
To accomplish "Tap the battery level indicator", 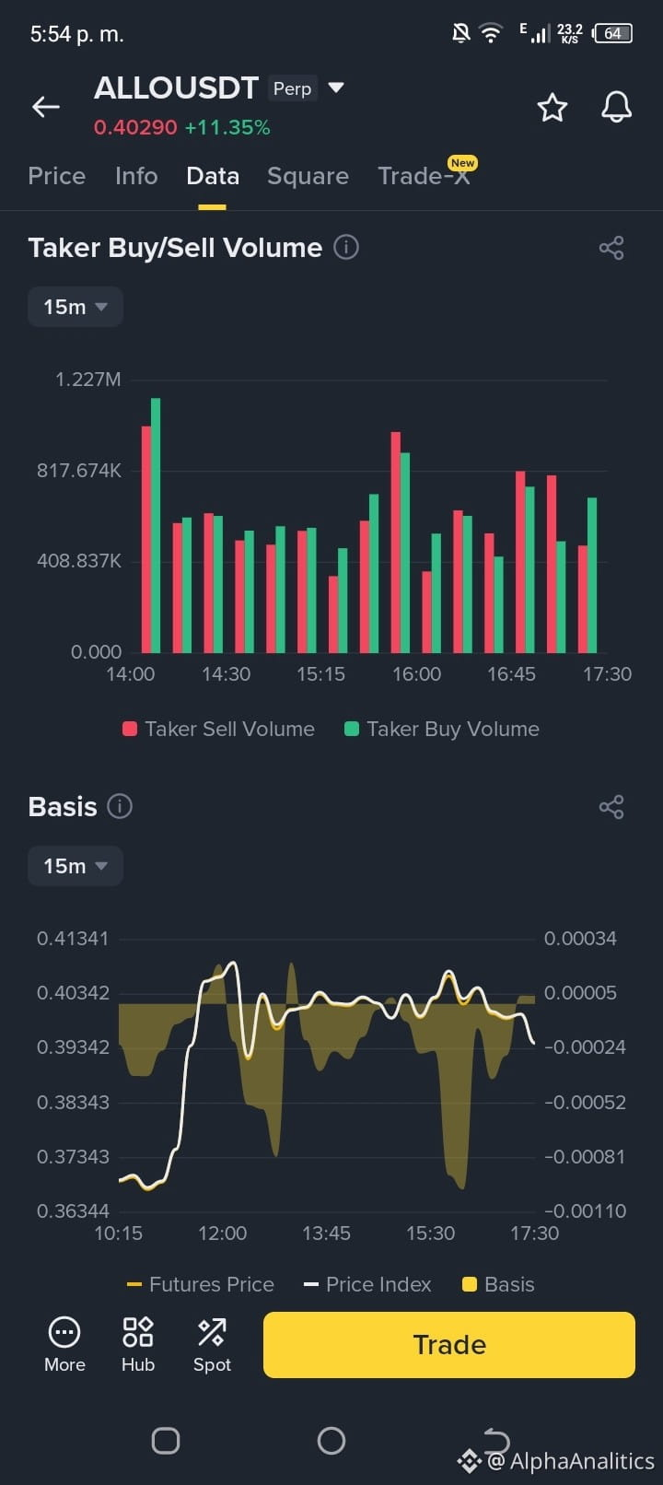I will coord(613,33).
